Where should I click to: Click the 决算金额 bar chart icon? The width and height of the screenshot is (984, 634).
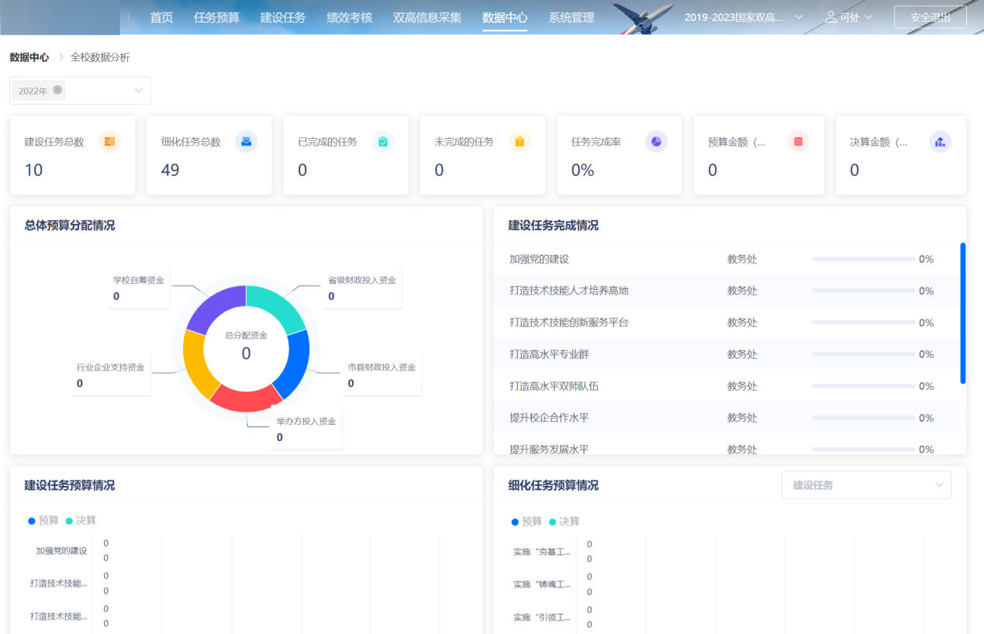(939, 143)
